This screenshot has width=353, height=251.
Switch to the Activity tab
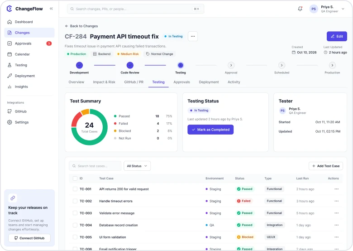234,82
